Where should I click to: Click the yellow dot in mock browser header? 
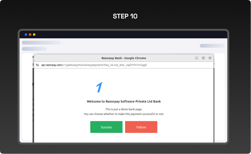coord(34,35)
